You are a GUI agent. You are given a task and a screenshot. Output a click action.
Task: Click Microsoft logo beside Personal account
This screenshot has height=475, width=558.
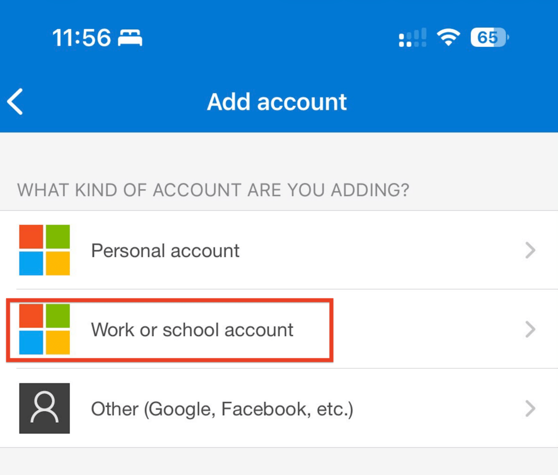(45, 250)
